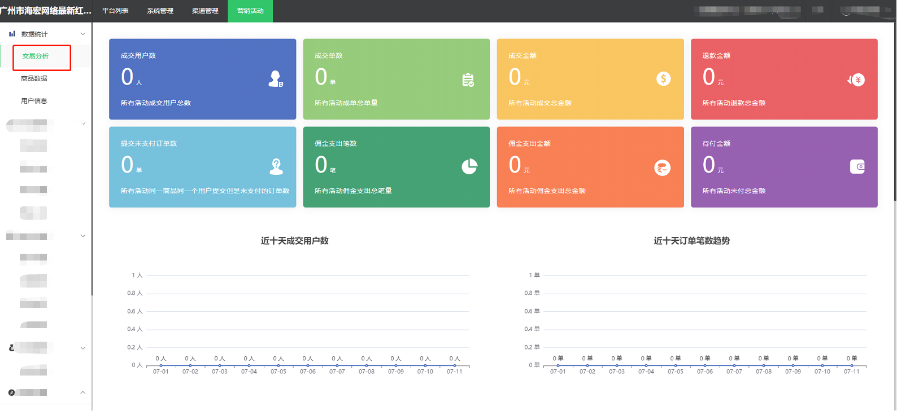The width and height of the screenshot is (897, 415).
Task: Click the 07-06 point in 成交用户数 chart
Action: (308, 365)
